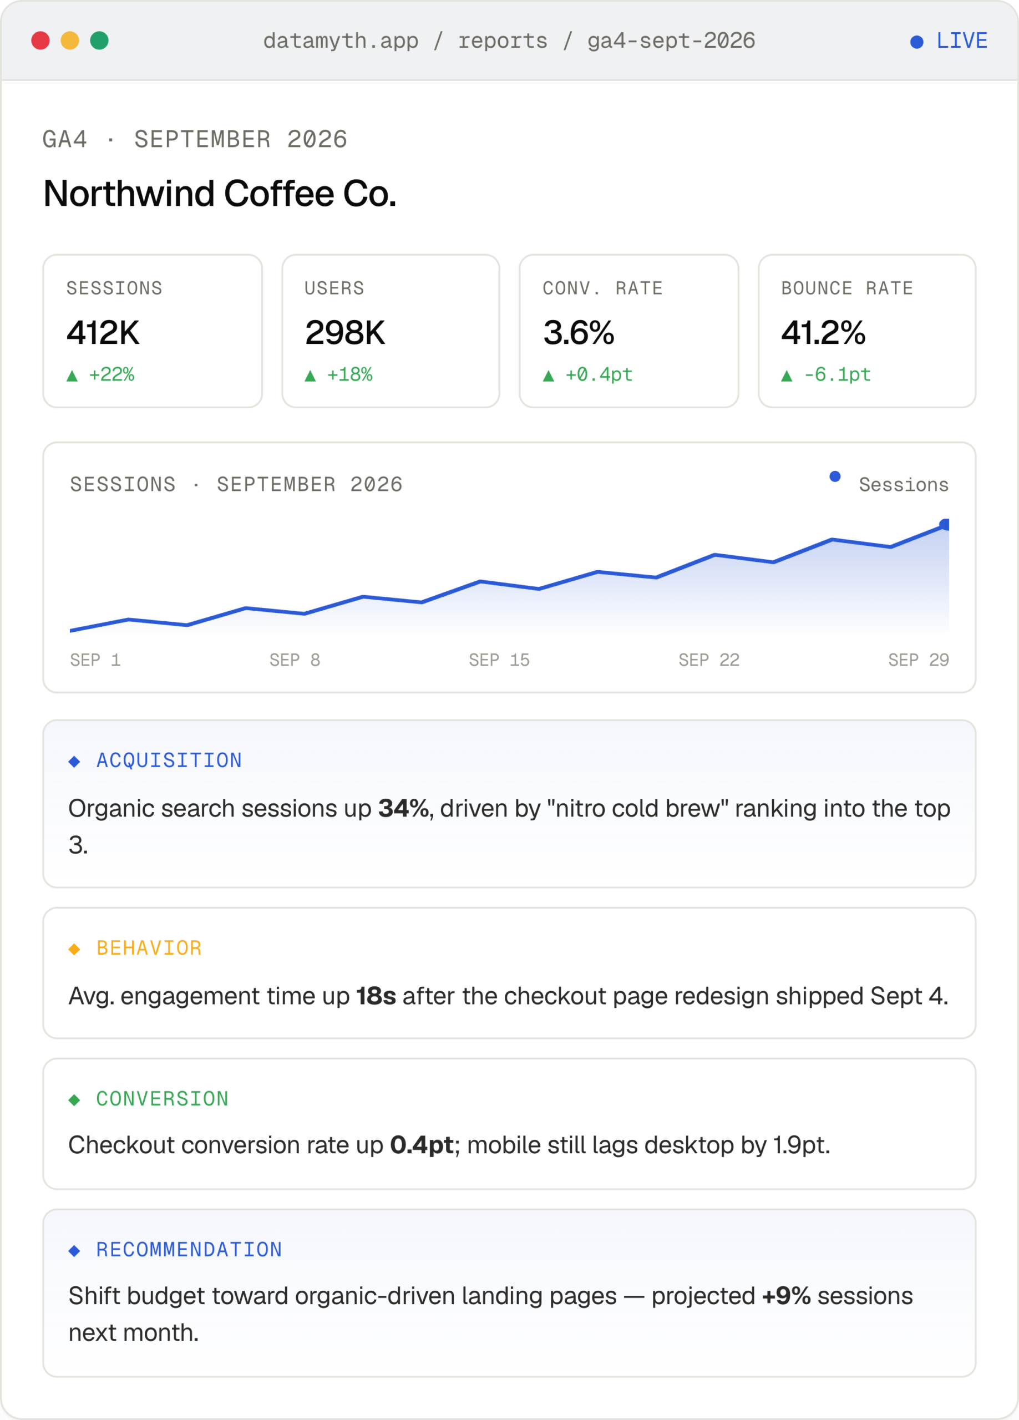Click the Northwind Coffee Co. heading

coord(220,194)
